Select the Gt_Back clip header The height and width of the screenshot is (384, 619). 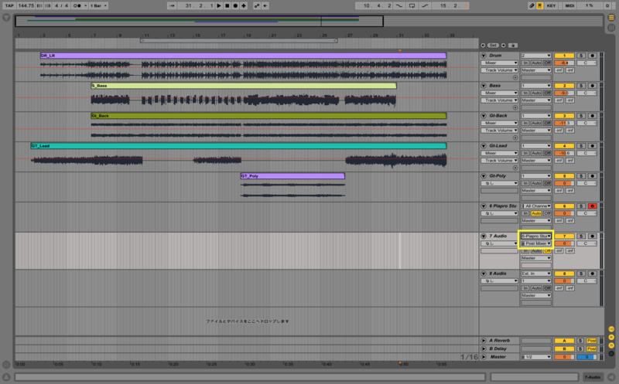[268, 116]
